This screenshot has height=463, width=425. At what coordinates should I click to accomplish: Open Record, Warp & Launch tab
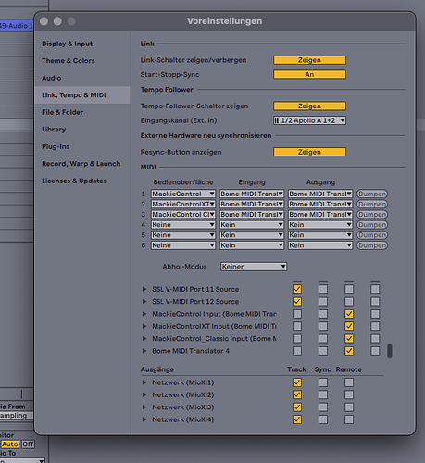tap(81, 164)
